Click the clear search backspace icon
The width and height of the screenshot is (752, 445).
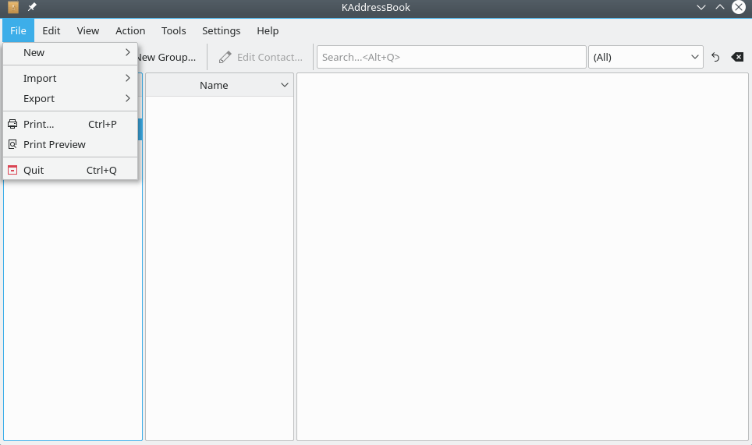pos(737,58)
